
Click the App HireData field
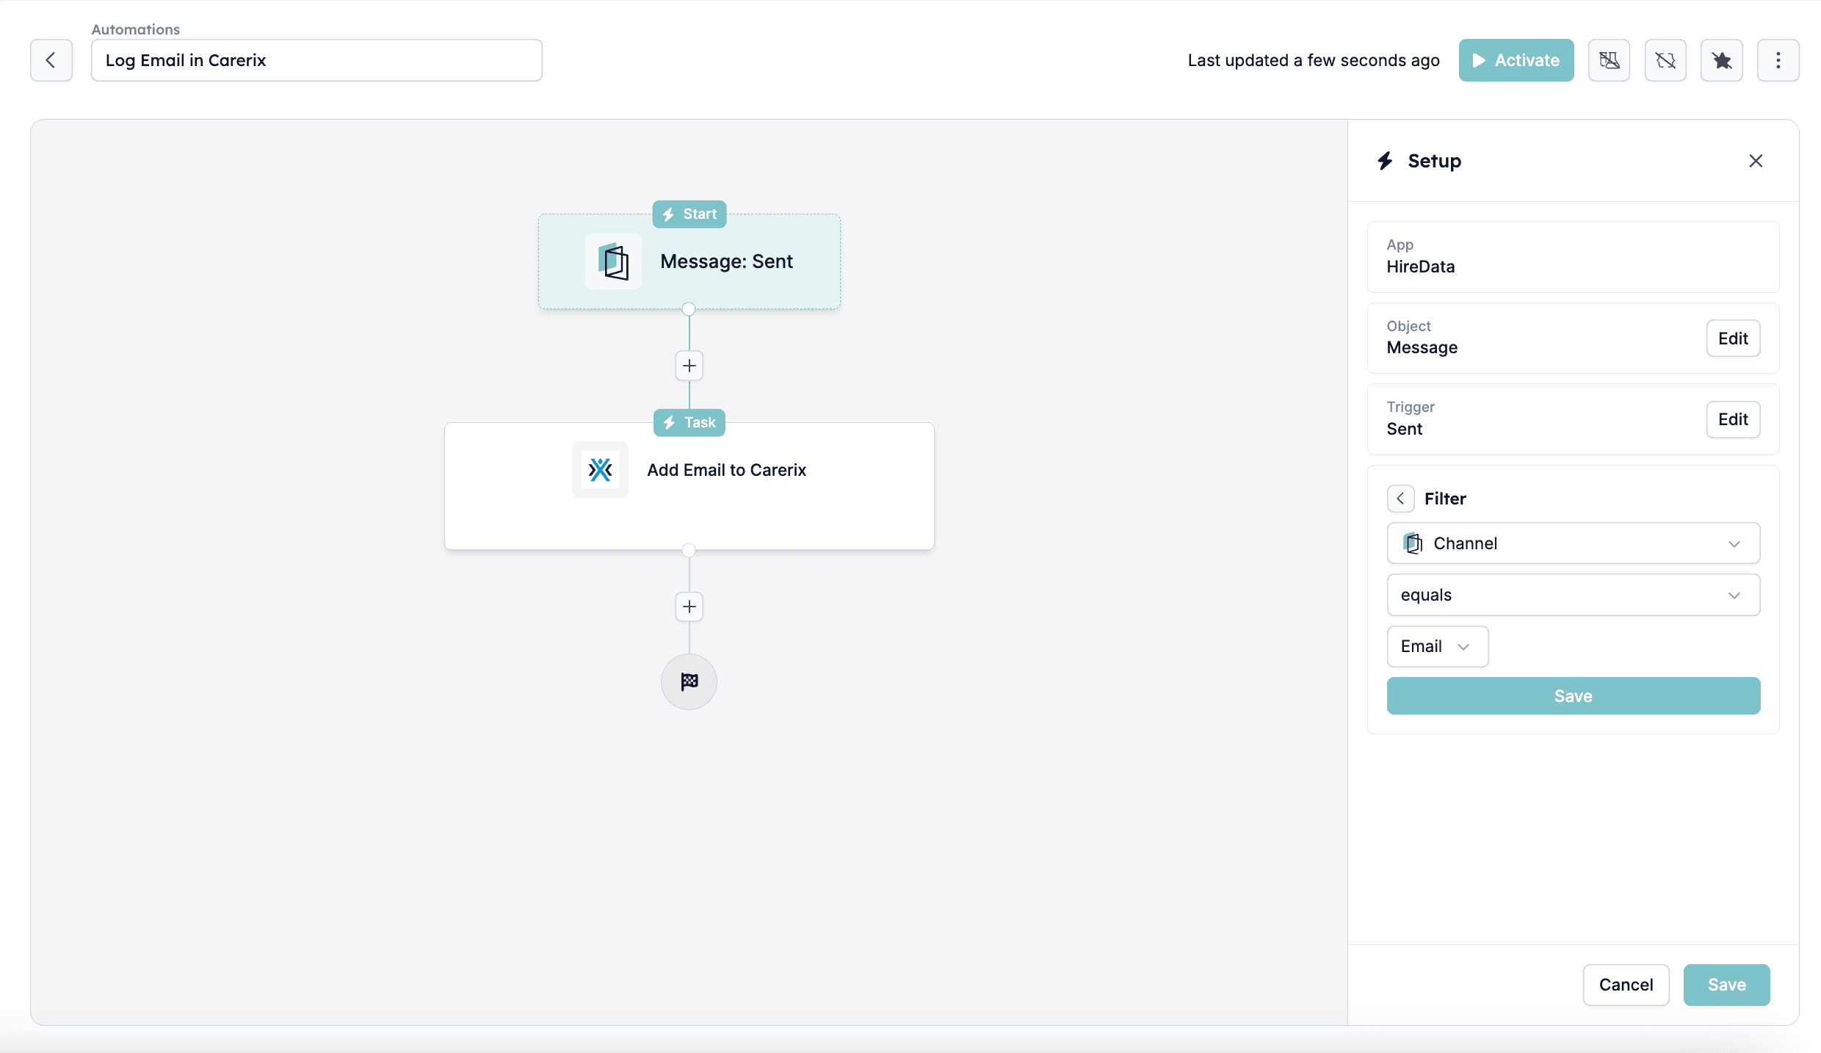coord(1573,257)
